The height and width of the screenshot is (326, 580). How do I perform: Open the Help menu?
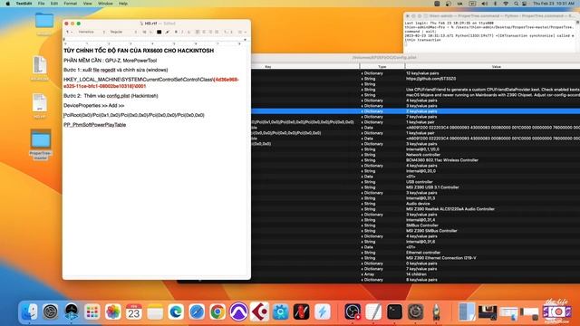[x=123, y=4]
